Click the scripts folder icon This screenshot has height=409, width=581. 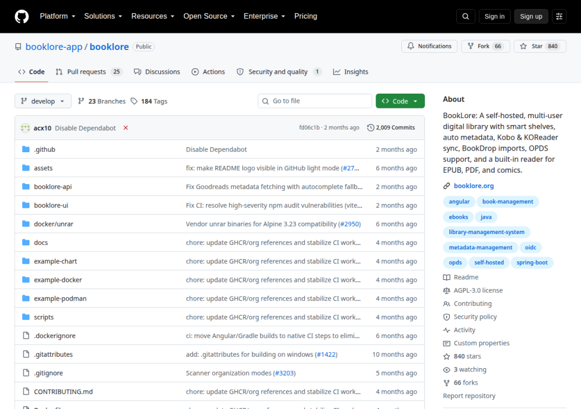point(26,317)
